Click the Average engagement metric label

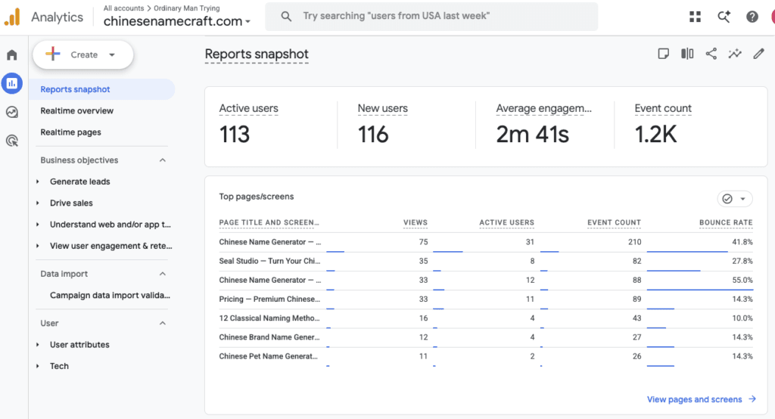tap(543, 108)
